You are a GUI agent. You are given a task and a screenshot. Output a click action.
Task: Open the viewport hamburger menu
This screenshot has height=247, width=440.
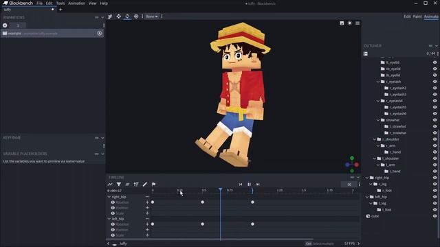coord(357,23)
